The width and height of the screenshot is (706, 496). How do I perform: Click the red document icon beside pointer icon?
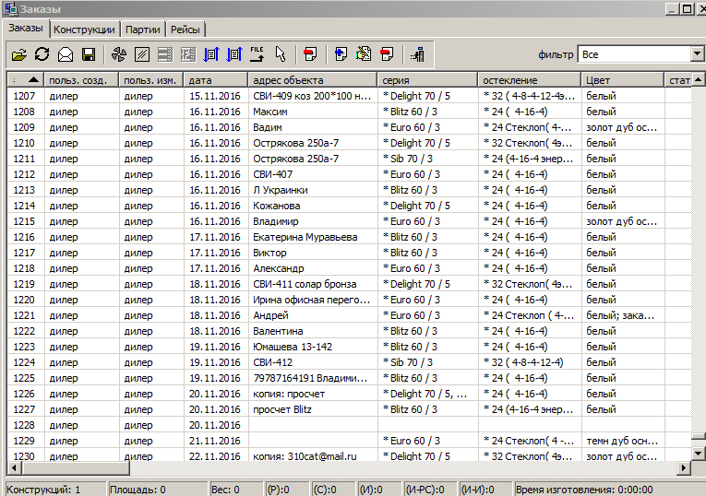310,54
